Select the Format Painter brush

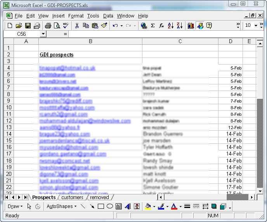(104, 26)
